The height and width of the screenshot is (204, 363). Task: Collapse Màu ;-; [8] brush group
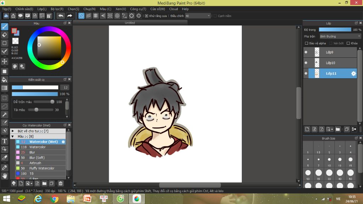tap(13, 136)
